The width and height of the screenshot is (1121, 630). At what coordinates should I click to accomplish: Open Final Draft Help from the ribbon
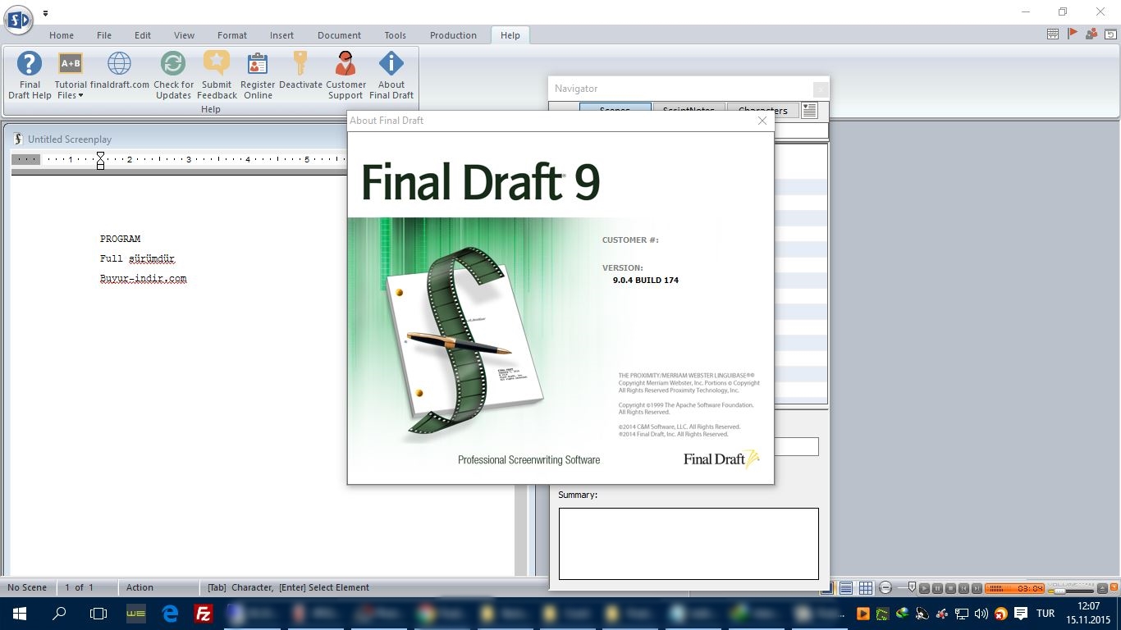click(x=30, y=75)
